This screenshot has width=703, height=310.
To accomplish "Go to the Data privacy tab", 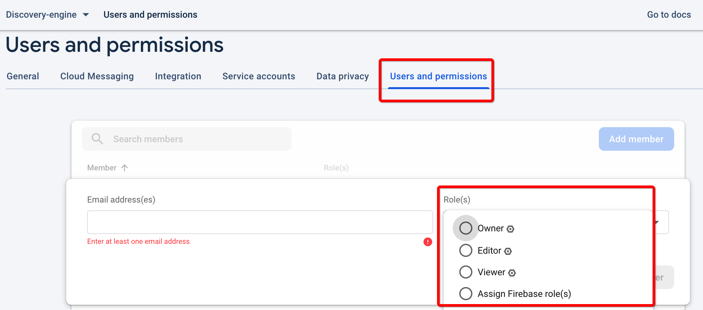I will tap(342, 76).
